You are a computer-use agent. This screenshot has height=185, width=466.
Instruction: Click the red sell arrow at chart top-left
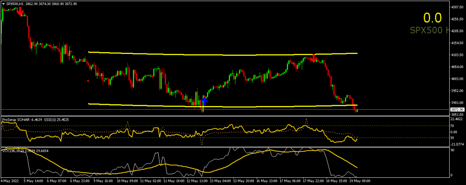20,11
